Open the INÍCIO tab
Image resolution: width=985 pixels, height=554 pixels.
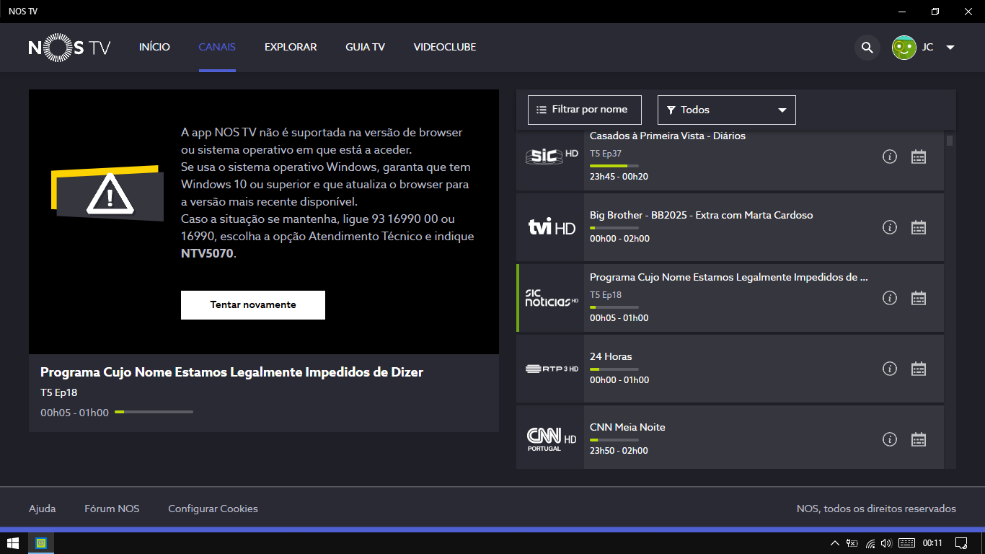(x=154, y=47)
